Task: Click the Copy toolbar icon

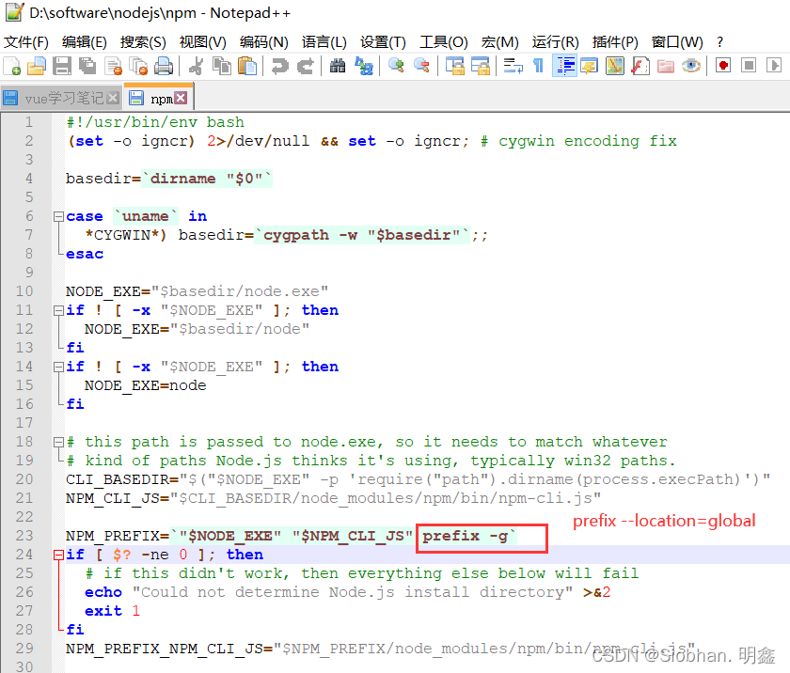Action: coord(222,66)
